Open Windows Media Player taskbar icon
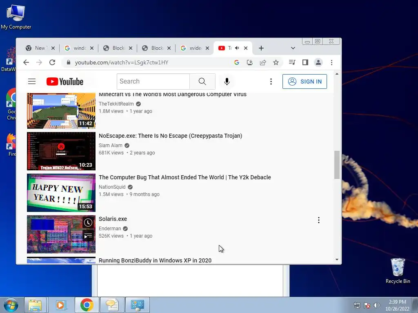Image resolution: width=418 pixels, height=313 pixels. point(61,305)
